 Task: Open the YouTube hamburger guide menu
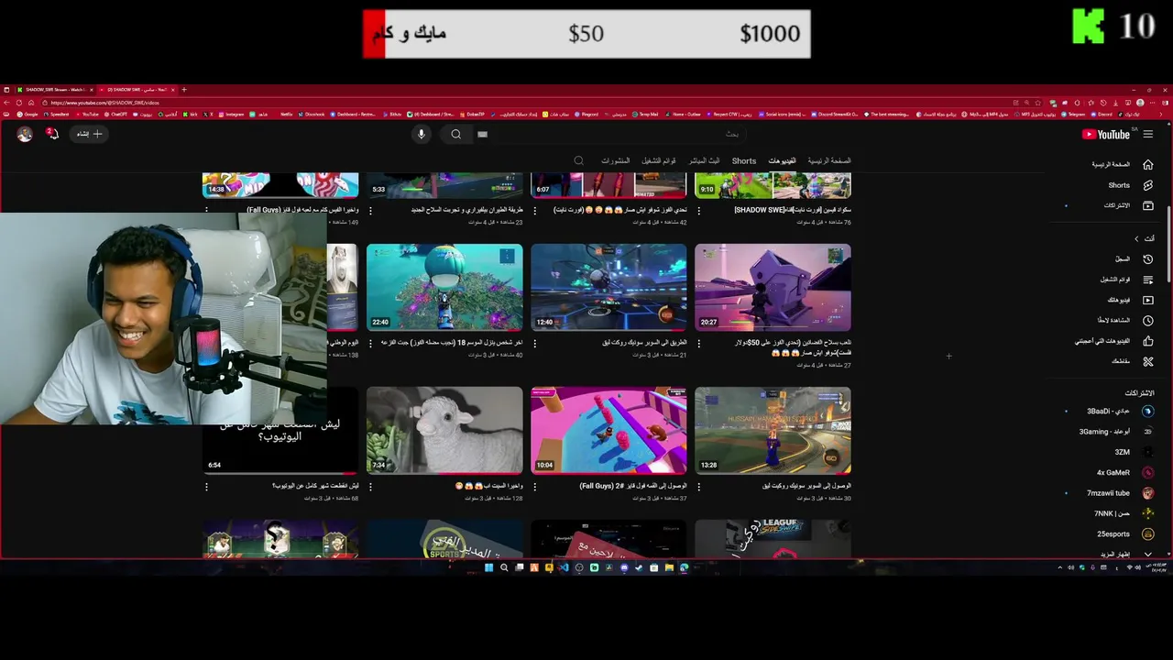[x=1148, y=134]
